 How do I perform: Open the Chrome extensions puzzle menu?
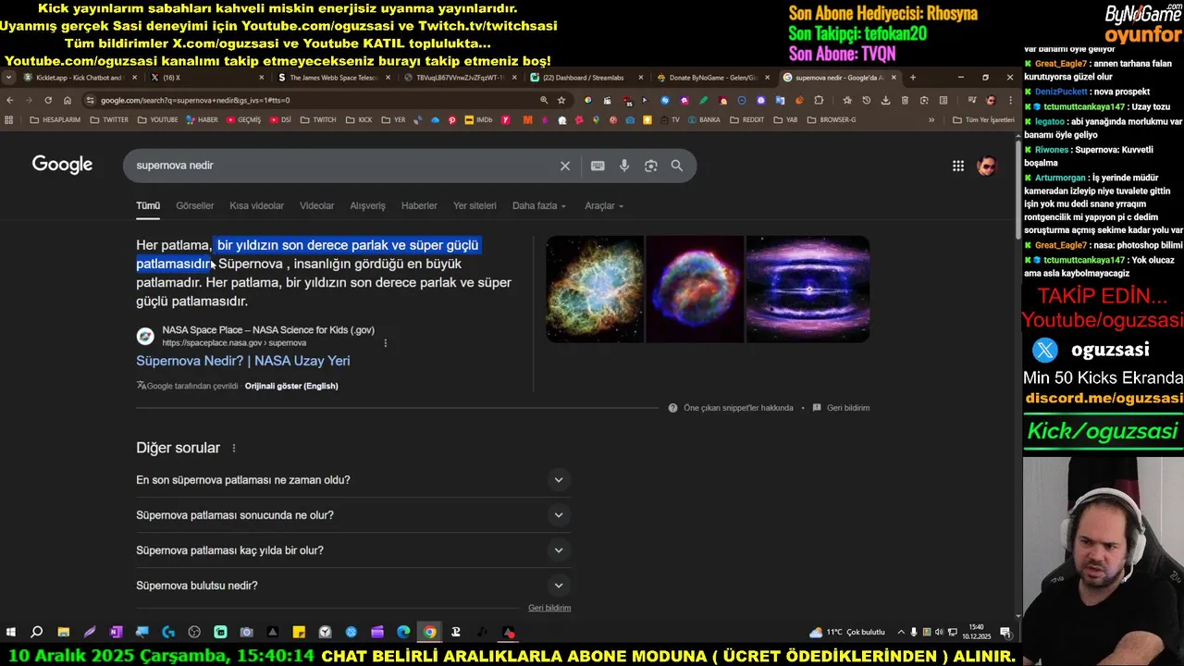click(x=819, y=100)
